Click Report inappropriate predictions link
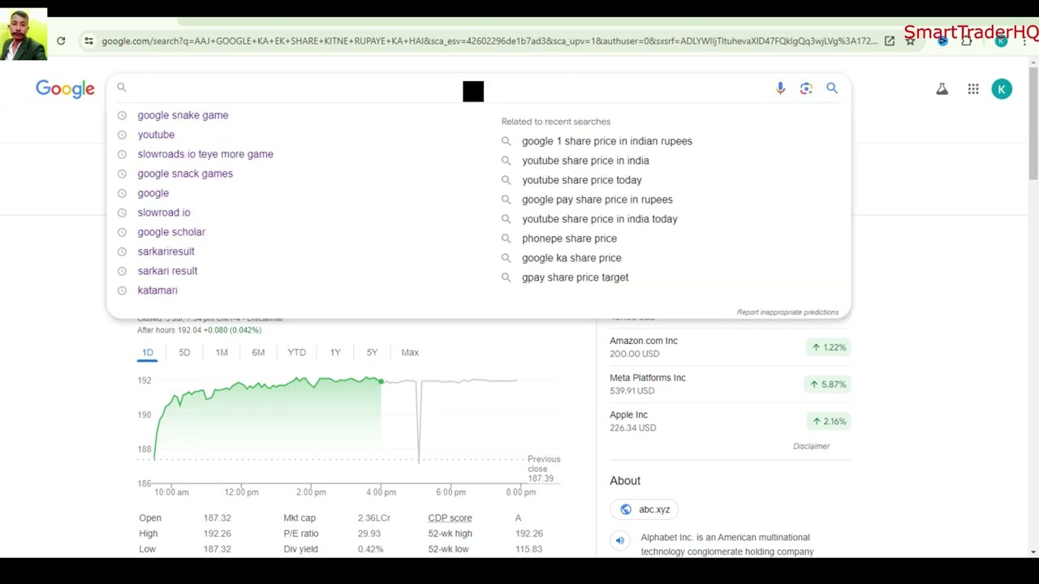Viewport: 1039px width, 584px height. pos(787,312)
